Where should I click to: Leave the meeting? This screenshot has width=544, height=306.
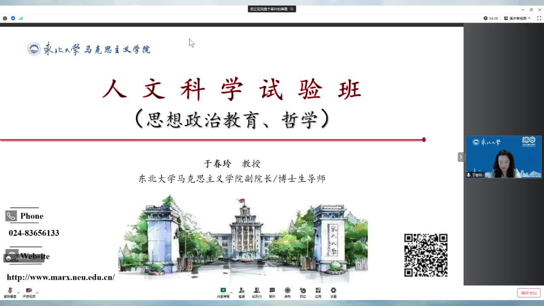point(529,293)
